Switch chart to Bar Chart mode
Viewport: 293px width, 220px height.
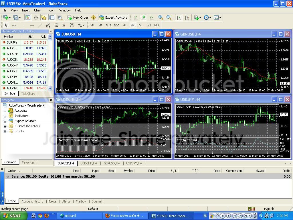tap(135, 17)
